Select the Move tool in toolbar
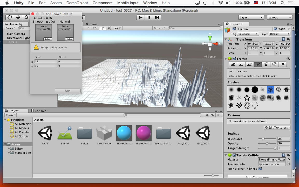Screen dimensions: 299x187 click(18, 17)
